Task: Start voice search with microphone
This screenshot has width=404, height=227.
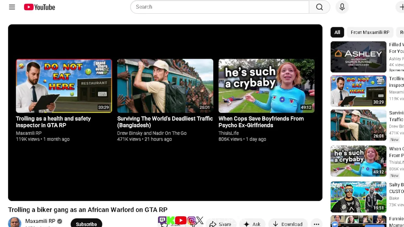Action: (x=342, y=7)
